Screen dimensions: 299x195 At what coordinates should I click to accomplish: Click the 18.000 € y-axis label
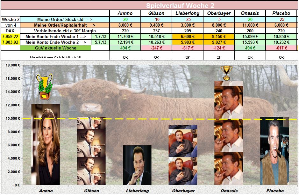pyautogui.click(x=13, y=65)
